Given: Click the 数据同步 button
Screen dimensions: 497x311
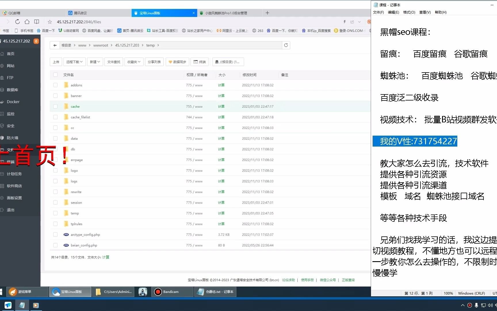Looking at the screenshot, I should [177, 62].
